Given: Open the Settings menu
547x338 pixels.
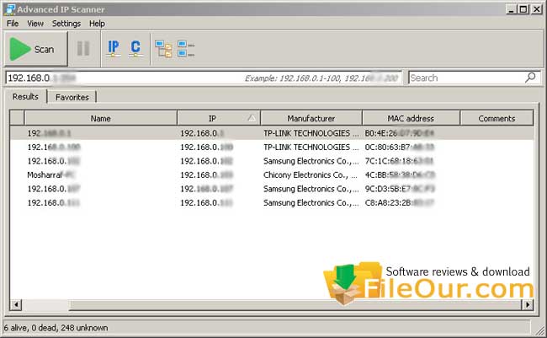Looking at the screenshot, I should click(66, 24).
